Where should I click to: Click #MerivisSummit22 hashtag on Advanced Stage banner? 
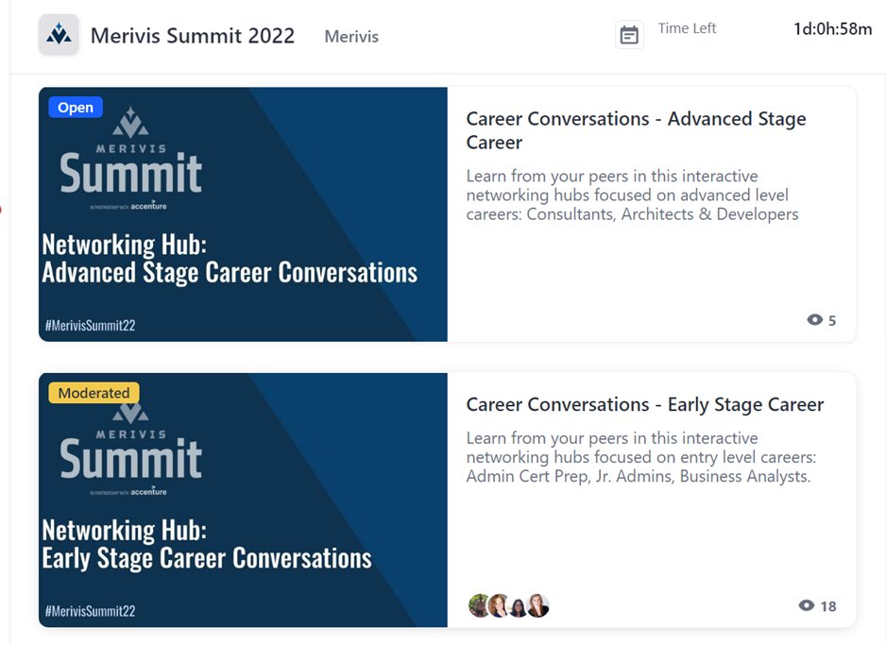(x=91, y=325)
